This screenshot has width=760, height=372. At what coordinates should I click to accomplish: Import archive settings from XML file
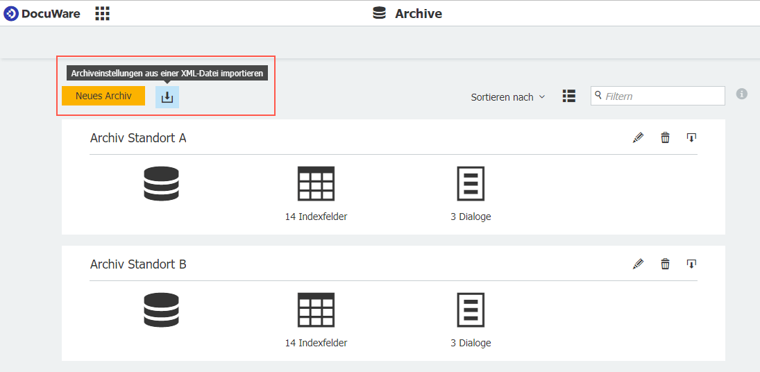pos(167,97)
